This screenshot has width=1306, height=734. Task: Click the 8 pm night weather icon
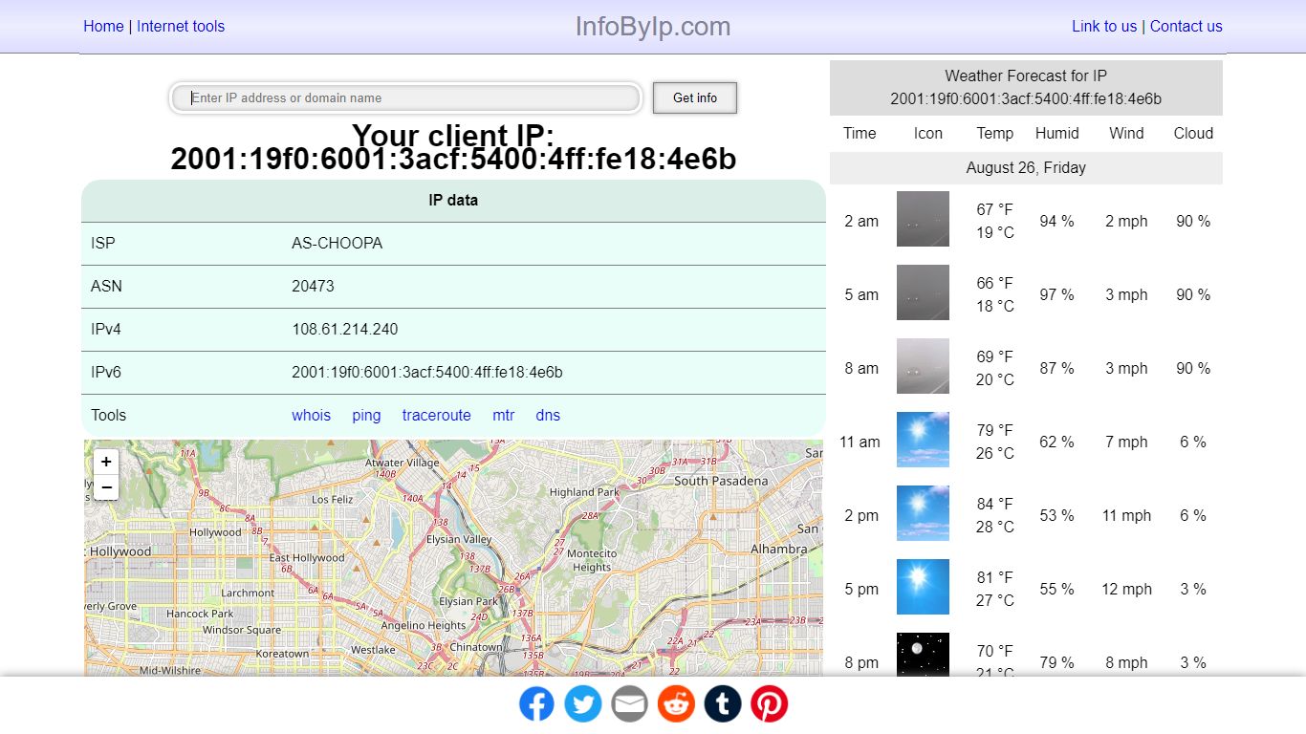tap(923, 655)
